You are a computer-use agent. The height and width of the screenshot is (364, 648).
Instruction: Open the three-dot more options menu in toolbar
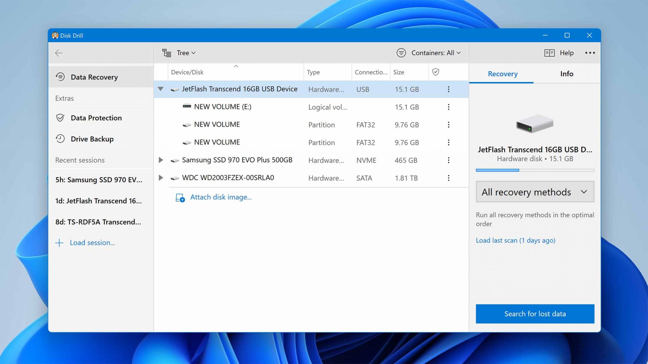click(590, 53)
